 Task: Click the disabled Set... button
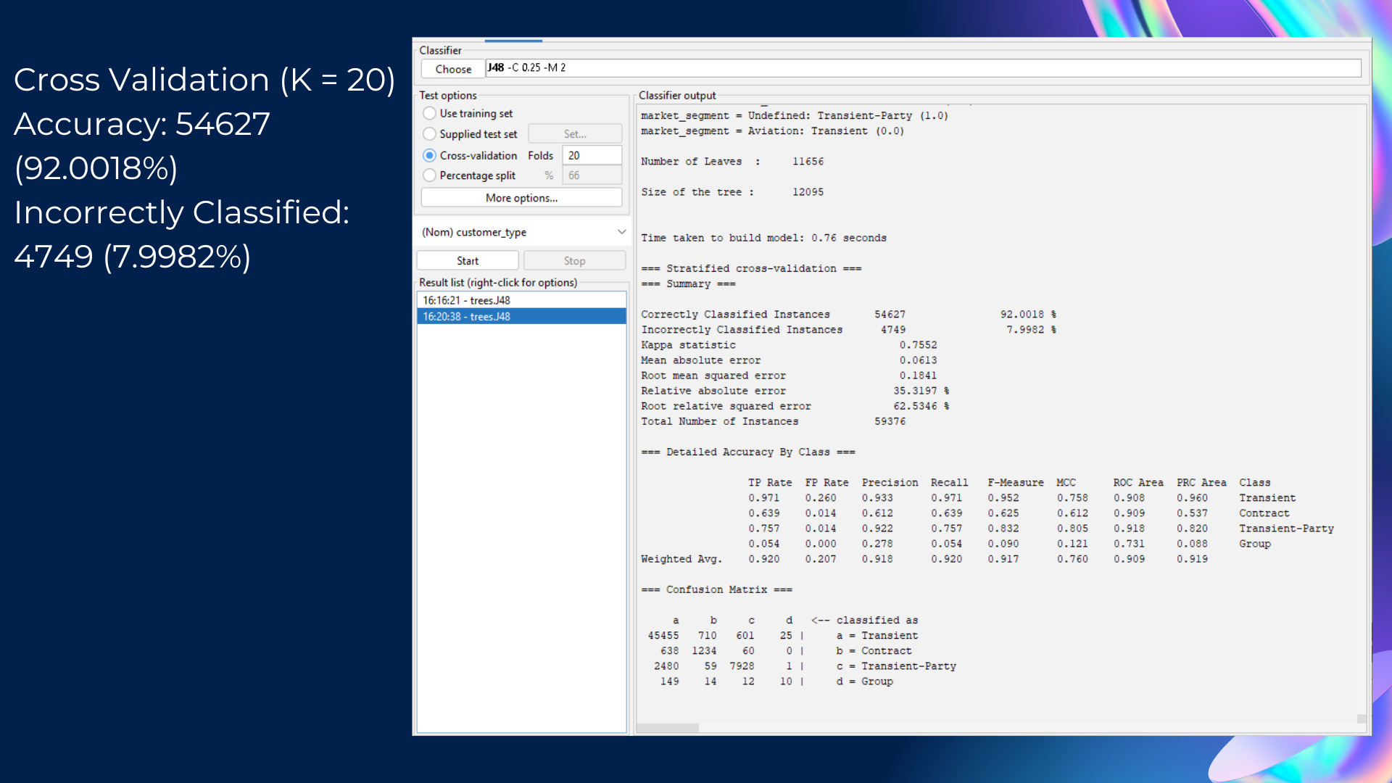click(x=575, y=134)
